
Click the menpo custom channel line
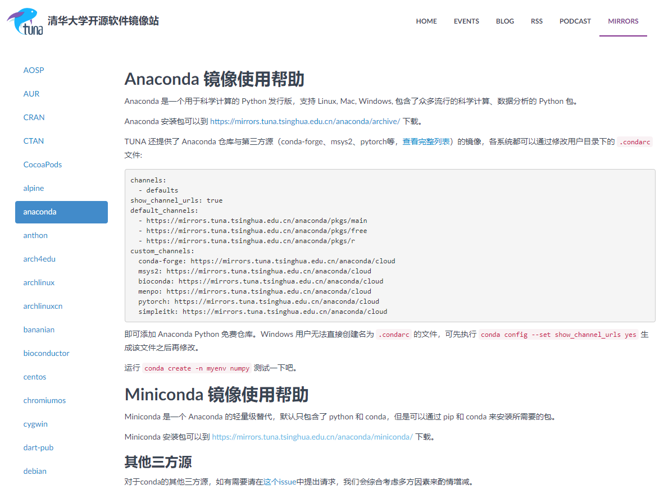(254, 292)
